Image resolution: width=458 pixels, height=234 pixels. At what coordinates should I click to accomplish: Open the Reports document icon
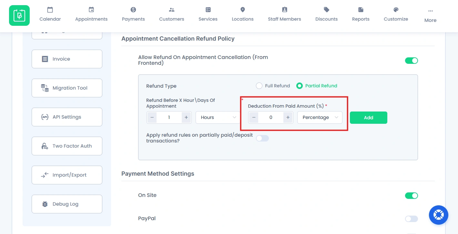[x=361, y=10]
